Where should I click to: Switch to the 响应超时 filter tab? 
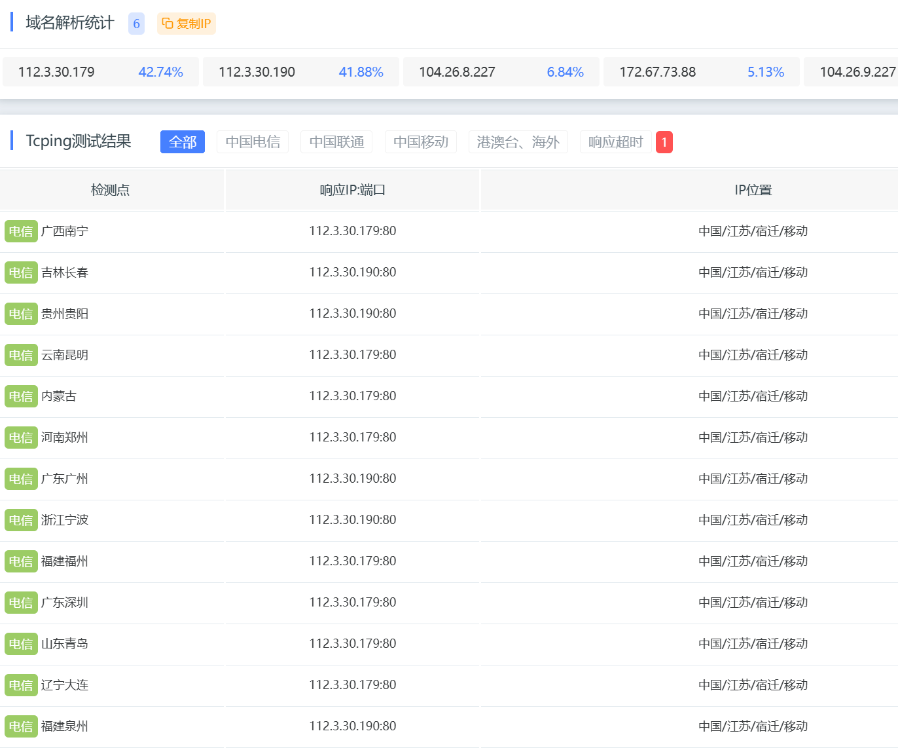(x=616, y=142)
